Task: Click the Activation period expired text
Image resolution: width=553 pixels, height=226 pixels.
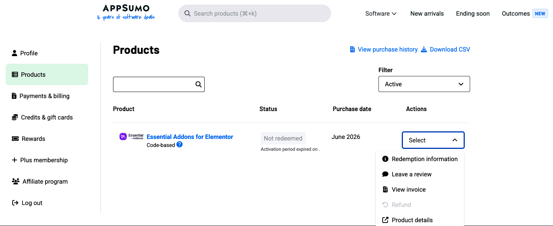Action: coord(290,149)
